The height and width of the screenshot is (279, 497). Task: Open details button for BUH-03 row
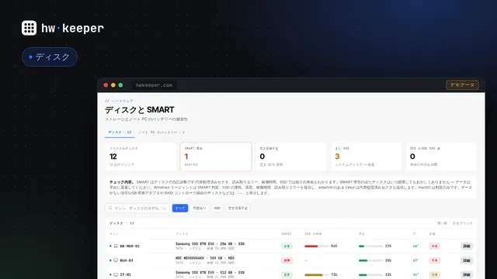pyautogui.click(x=467, y=260)
